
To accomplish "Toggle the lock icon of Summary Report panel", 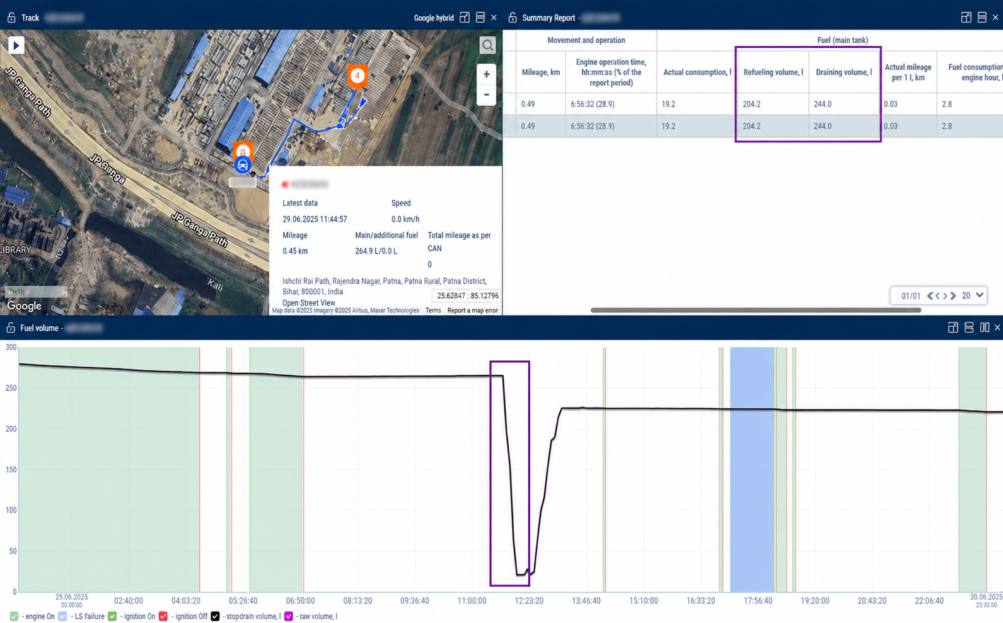I will click(513, 18).
